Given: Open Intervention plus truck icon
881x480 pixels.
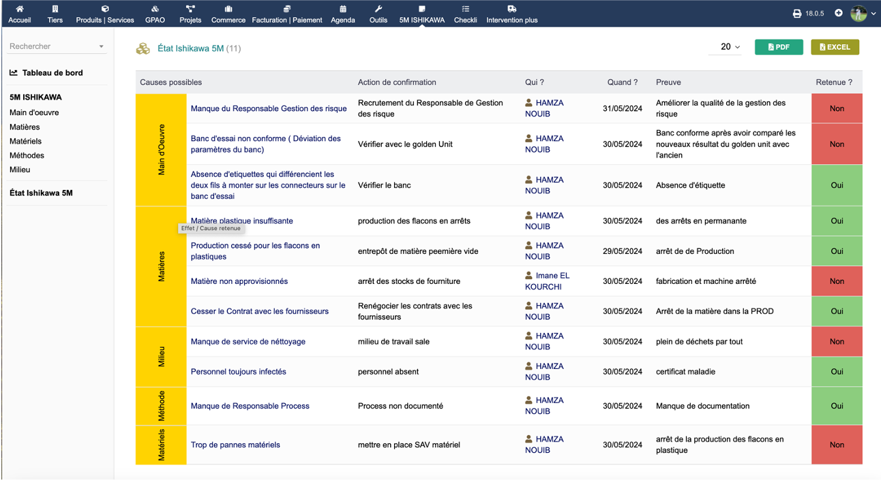Looking at the screenshot, I should (x=511, y=9).
